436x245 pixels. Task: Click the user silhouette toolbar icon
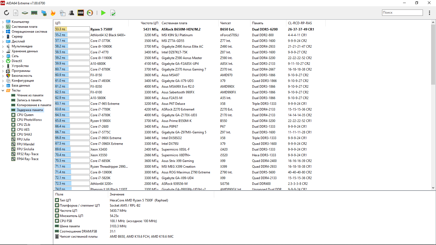[71, 13]
